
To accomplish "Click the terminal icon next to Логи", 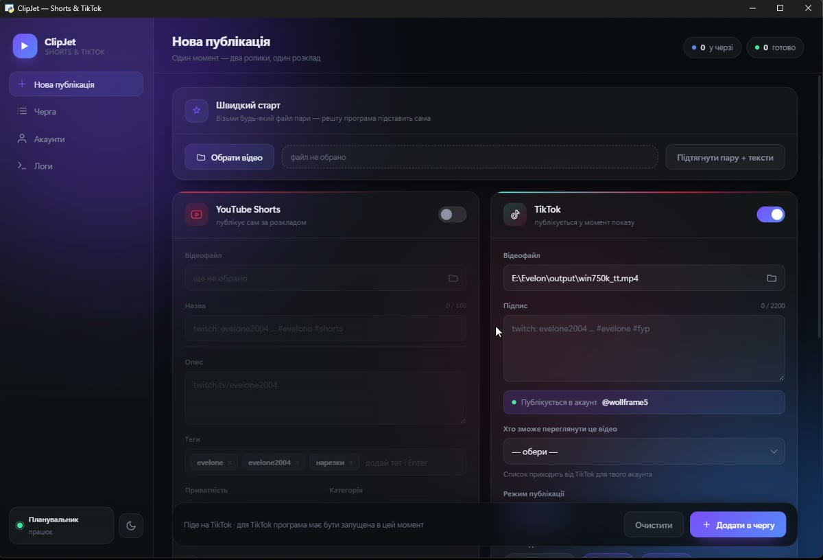I will click(x=22, y=166).
